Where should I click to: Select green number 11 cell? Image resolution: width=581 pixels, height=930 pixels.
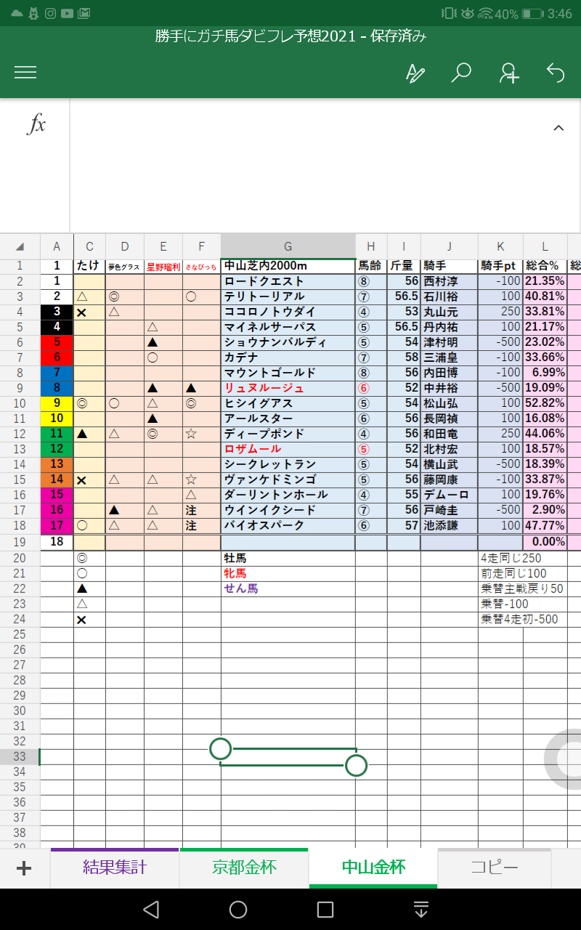57,434
